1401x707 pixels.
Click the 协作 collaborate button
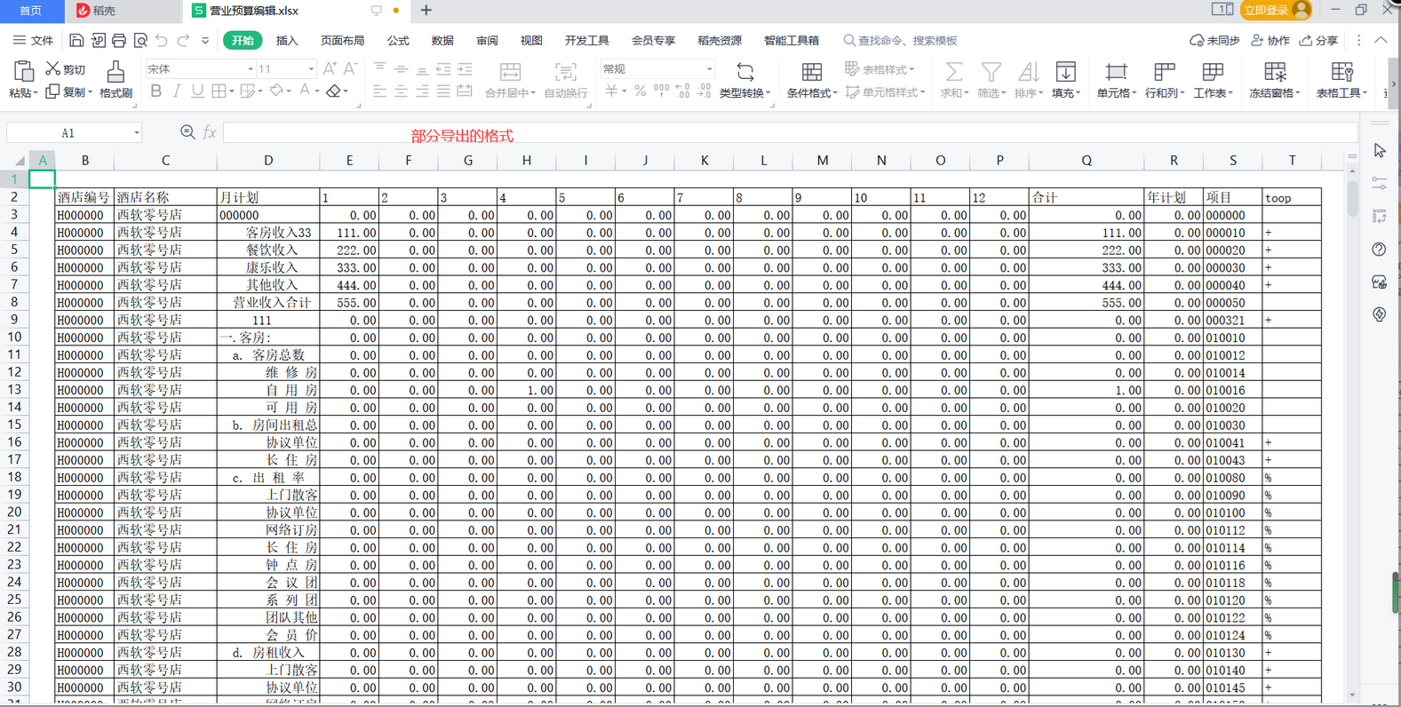(x=1270, y=40)
